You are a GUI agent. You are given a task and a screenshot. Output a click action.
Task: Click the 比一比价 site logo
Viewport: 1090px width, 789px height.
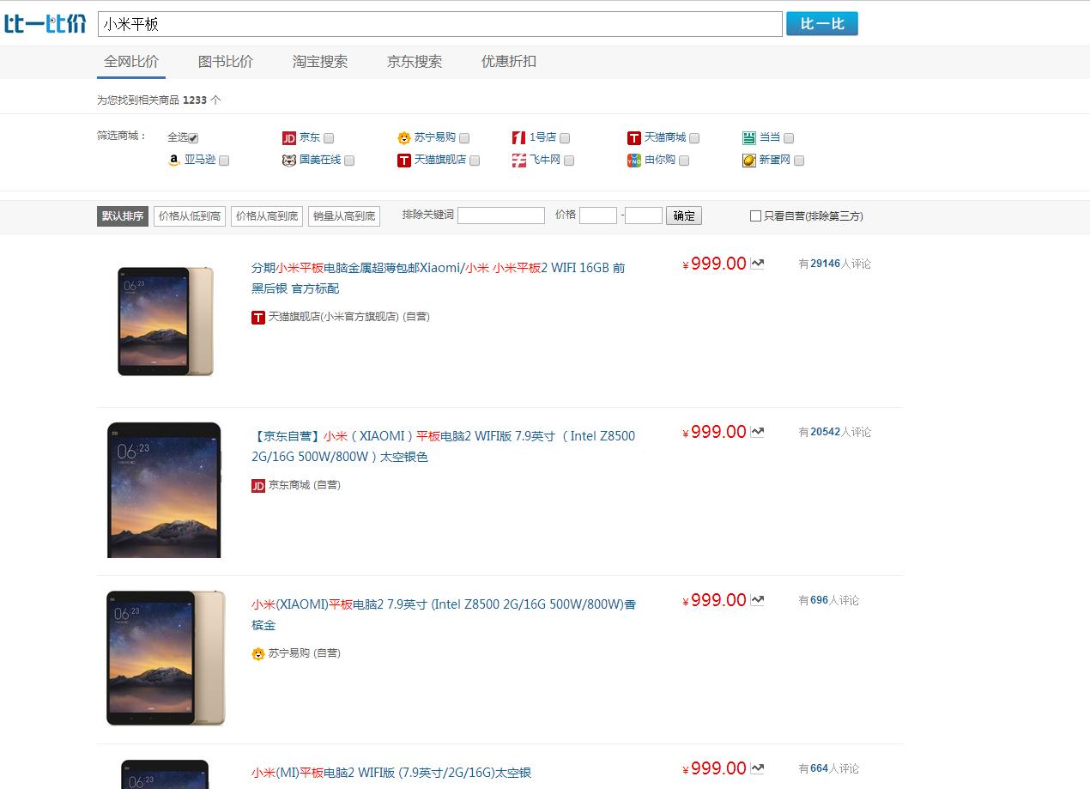pyautogui.click(x=45, y=23)
